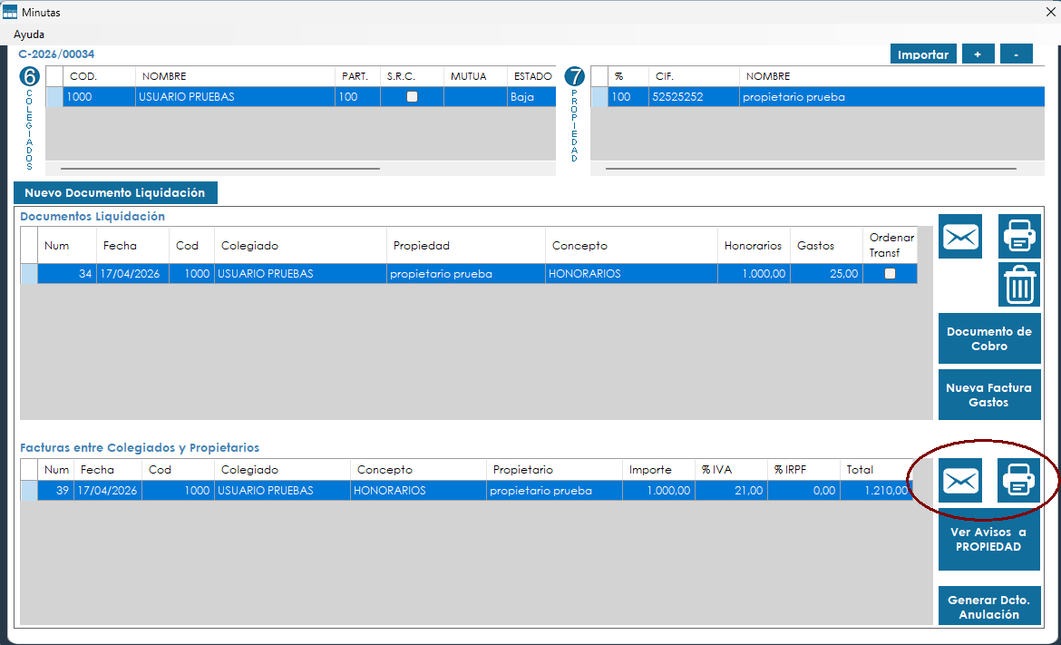Screen dimensions: 1061x645
Task: Click the Minutas app icon in title bar
Action: click(x=10, y=13)
